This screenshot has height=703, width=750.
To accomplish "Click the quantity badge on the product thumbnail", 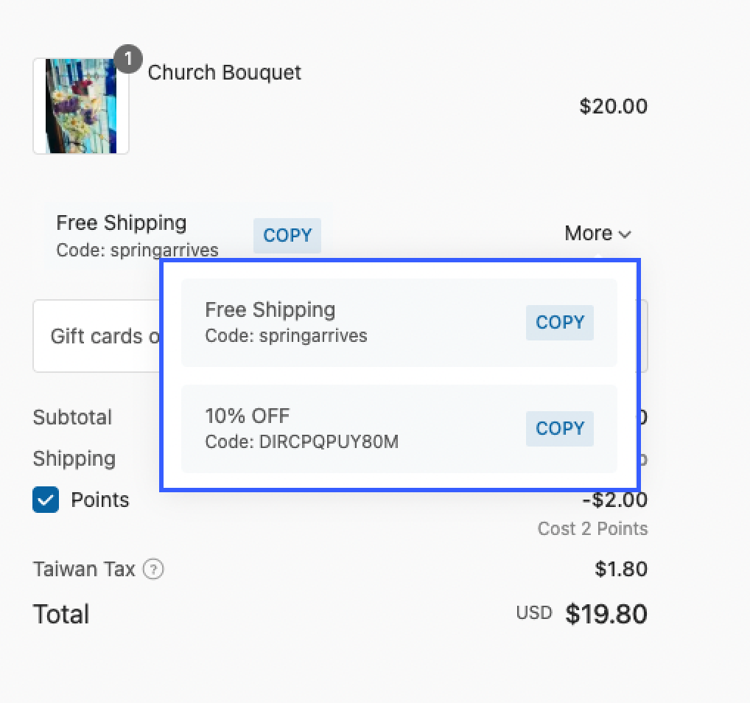I will pos(128,60).
